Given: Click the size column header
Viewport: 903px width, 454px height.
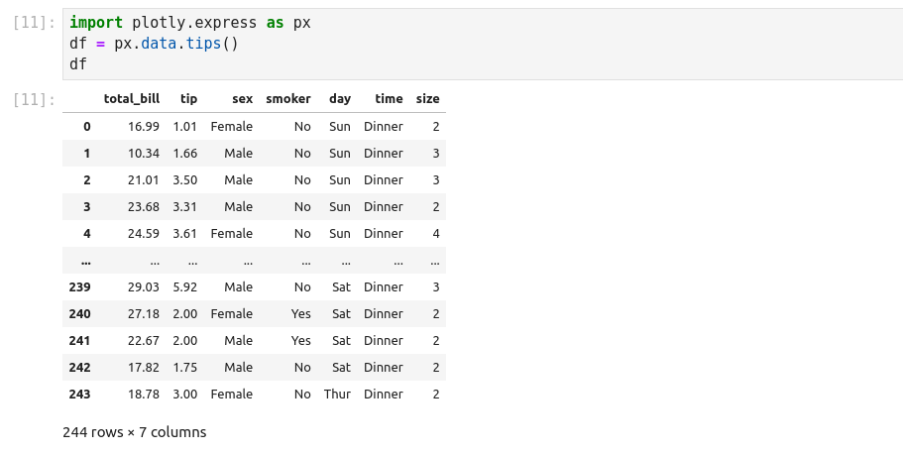Looking at the screenshot, I should click(427, 99).
